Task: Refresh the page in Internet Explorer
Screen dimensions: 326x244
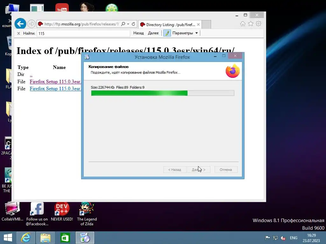Action: click(133, 24)
